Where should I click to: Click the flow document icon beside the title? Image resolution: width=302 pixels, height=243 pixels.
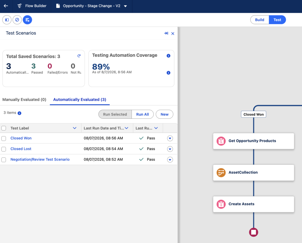coord(58,6)
